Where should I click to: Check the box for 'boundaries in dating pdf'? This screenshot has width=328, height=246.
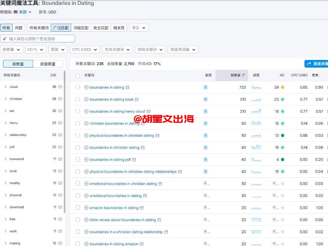78,160
